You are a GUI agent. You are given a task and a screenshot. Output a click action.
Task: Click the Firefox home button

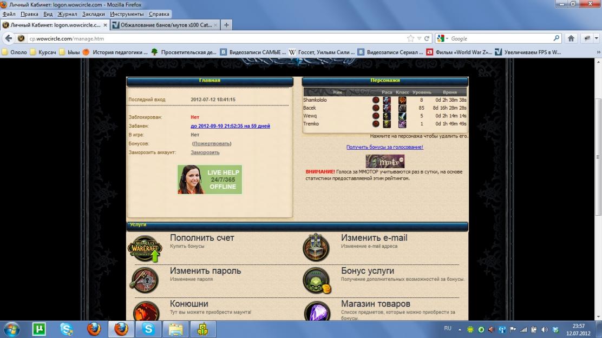click(571, 39)
